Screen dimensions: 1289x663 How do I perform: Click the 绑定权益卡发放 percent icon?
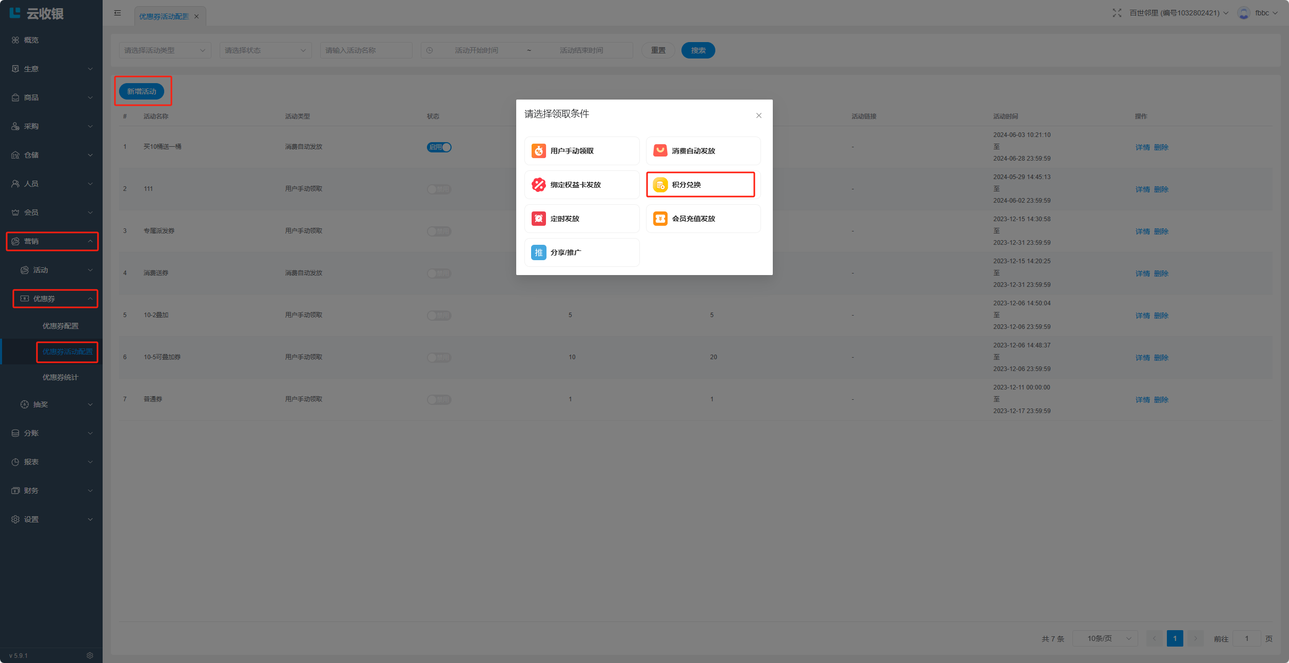click(x=538, y=185)
